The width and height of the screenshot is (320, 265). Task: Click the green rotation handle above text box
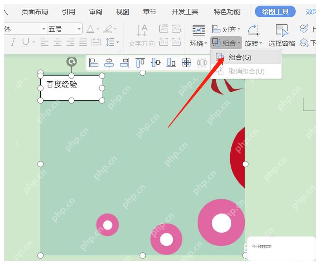tap(72, 61)
